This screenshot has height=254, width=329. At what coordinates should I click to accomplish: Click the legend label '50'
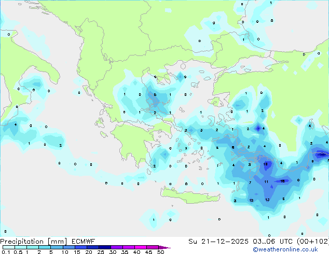[x=160, y=252]
